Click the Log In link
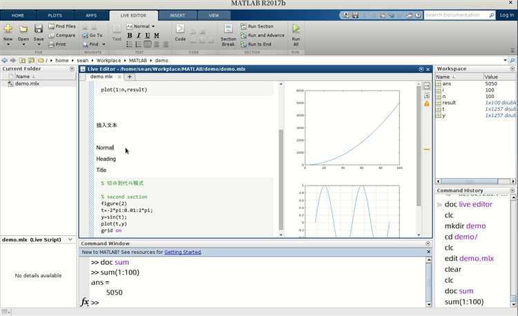Screen dimensions: 518x316 pyautogui.click(x=506, y=15)
